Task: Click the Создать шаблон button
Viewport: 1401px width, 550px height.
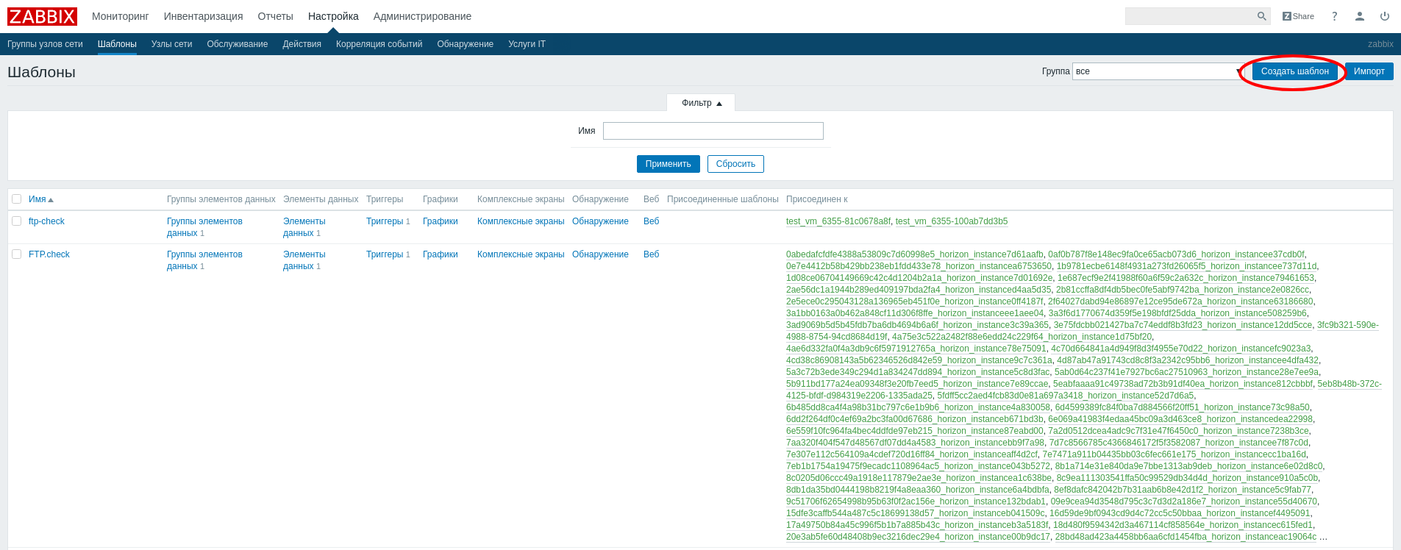Action: pos(1294,71)
